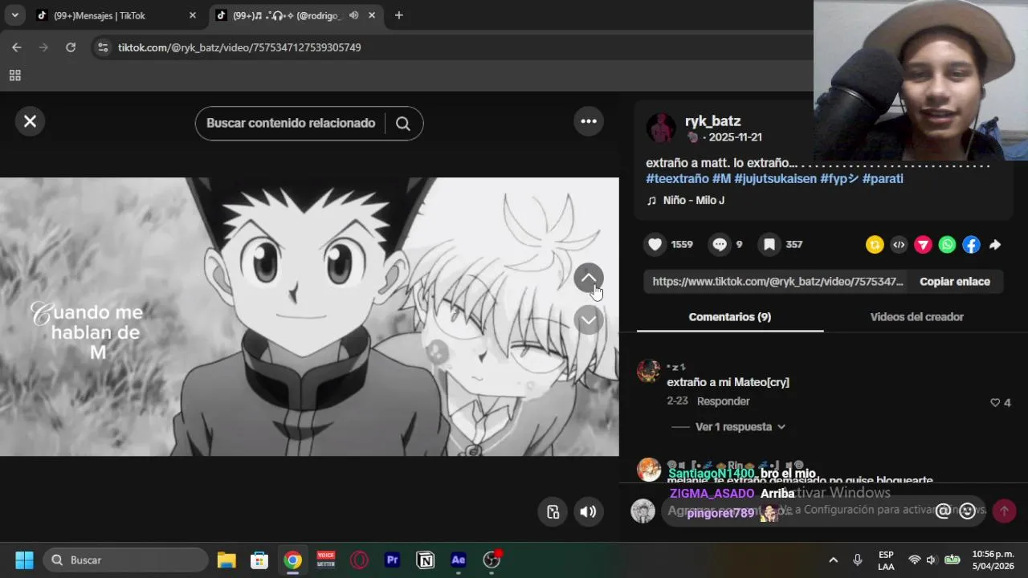Open the emoji picker icon
Viewport: 1028px width, 578px height.
[968, 511]
